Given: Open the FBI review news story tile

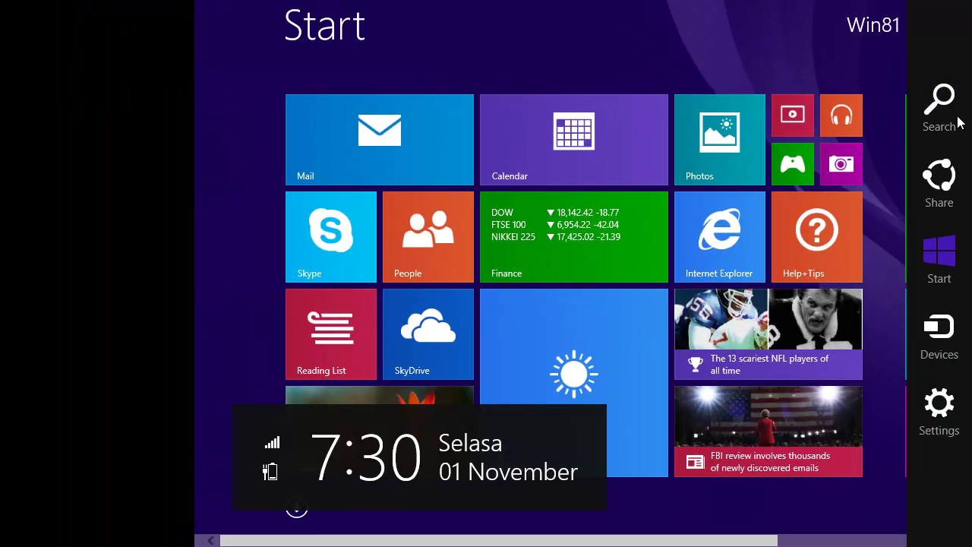Looking at the screenshot, I should point(768,432).
